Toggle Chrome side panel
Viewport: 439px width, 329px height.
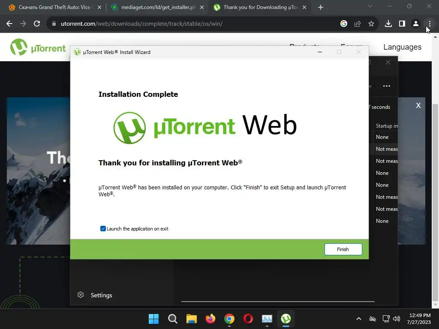[402, 24]
